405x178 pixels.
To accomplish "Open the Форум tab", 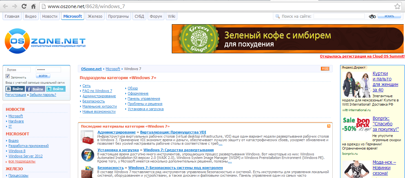I will 156,16.
